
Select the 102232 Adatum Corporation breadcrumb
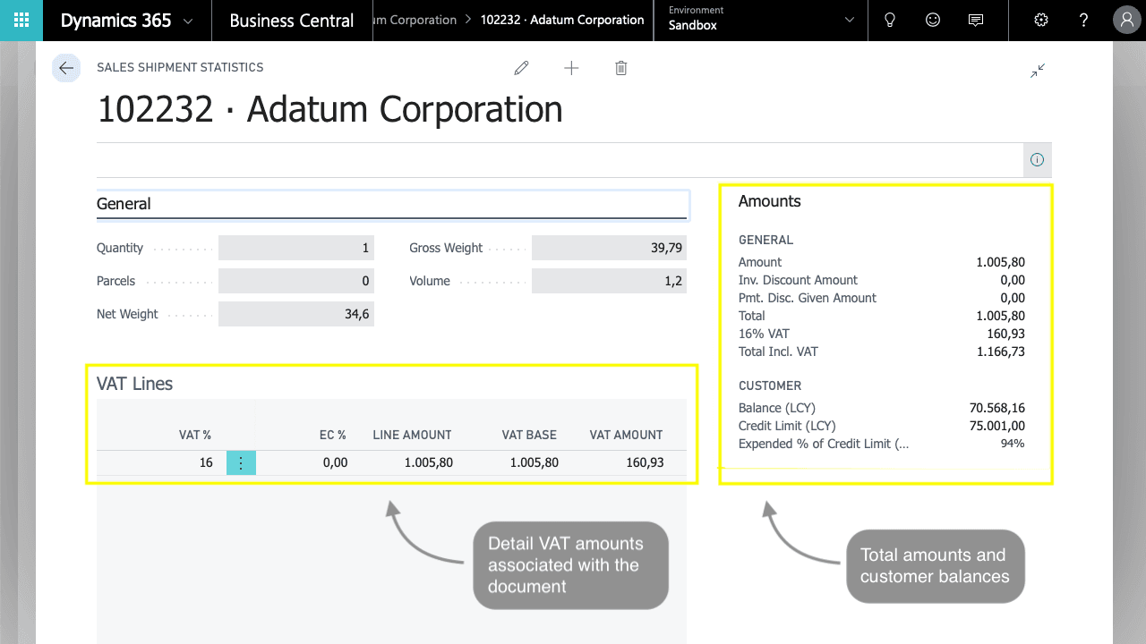pos(562,20)
